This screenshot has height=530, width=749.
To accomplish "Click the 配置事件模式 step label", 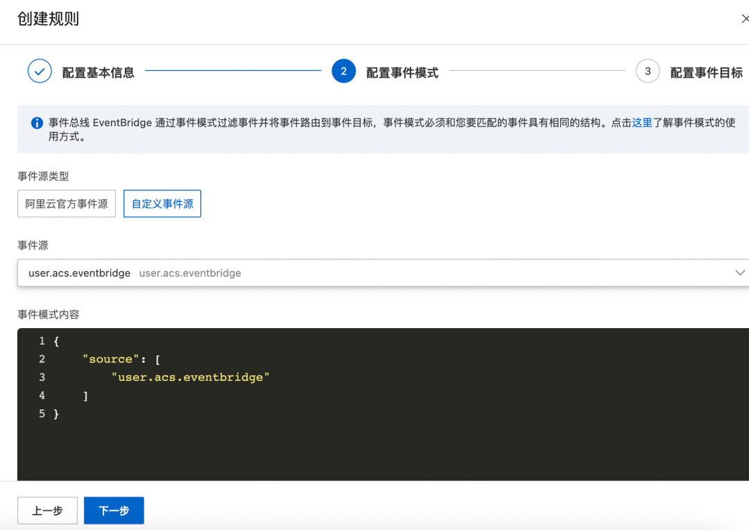I will pyautogui.click(x=402, y=73).
